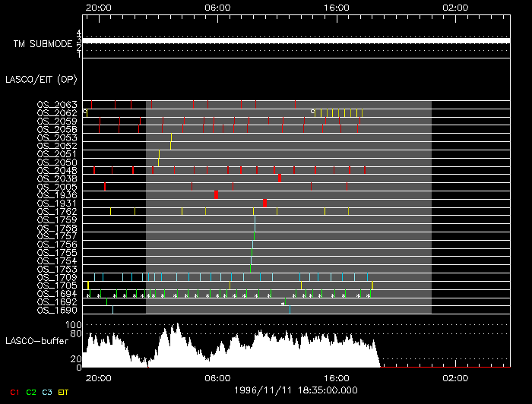Click the 16:00 label on the bottom axis
Image resolution: width=532 pixels, height=404 pixels.
pos(337,377)
